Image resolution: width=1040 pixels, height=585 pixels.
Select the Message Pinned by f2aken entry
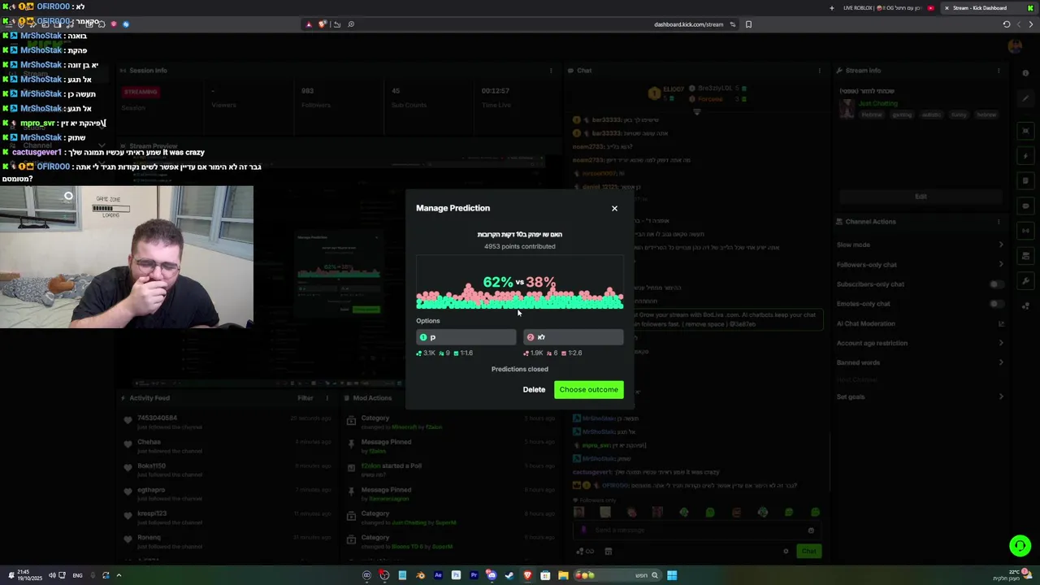(x=451, y=446)
